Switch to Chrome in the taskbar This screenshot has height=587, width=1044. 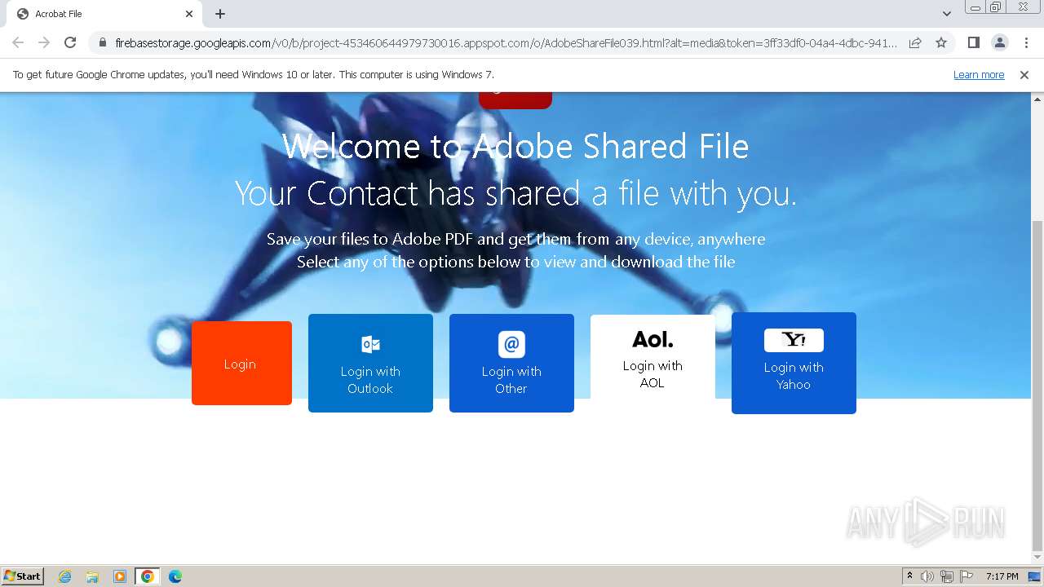147,576
